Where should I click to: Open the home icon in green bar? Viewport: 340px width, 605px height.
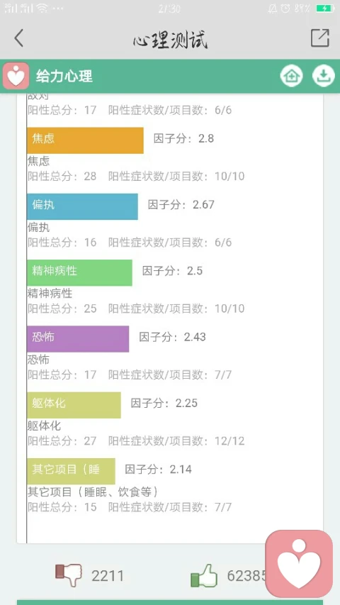pyautogui.click(x=291, y=76)
